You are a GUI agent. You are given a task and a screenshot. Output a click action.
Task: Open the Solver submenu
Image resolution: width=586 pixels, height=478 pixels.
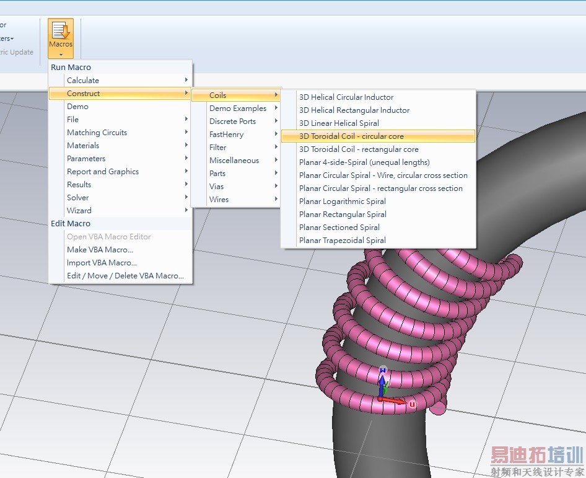(x=120, y=198)
